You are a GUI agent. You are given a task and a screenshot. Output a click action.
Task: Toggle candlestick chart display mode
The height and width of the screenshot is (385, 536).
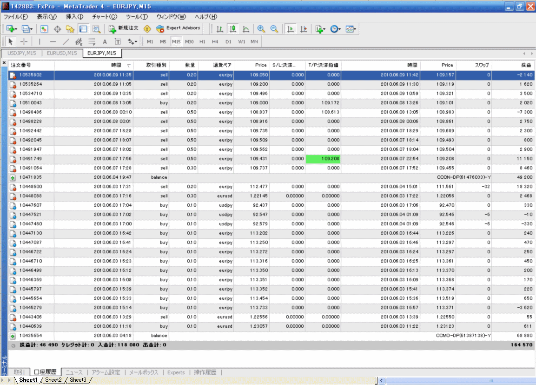pyautogui.click(x=233, y=29)
